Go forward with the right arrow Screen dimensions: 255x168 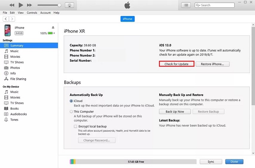(x=12, y=19)
